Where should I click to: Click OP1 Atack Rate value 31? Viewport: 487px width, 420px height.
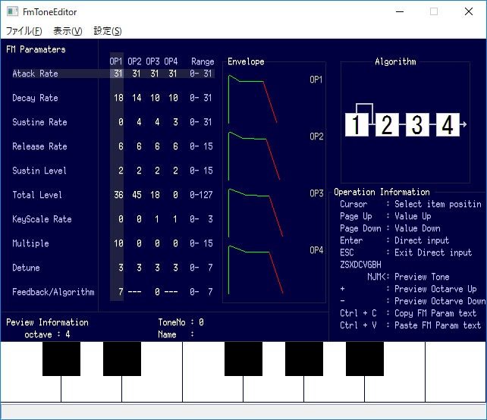118,74
